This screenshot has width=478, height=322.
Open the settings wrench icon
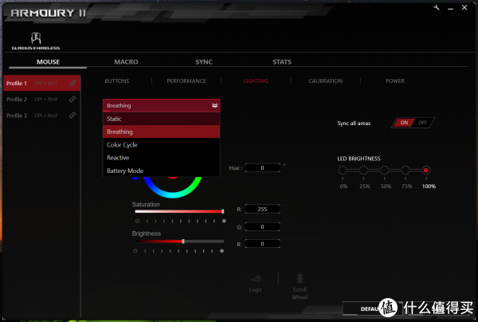click(437, 8)
